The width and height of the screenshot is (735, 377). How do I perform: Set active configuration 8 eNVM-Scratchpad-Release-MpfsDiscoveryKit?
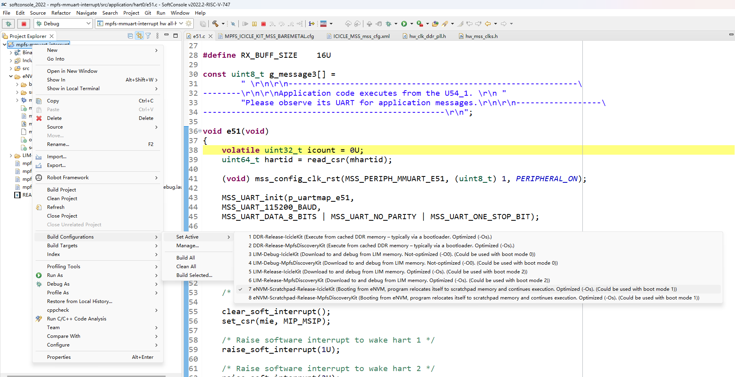click(478, 298)
